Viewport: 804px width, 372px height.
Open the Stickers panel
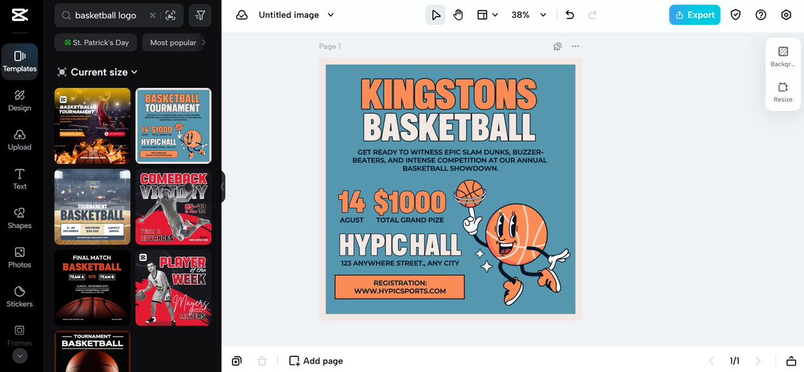click(20, 297)
